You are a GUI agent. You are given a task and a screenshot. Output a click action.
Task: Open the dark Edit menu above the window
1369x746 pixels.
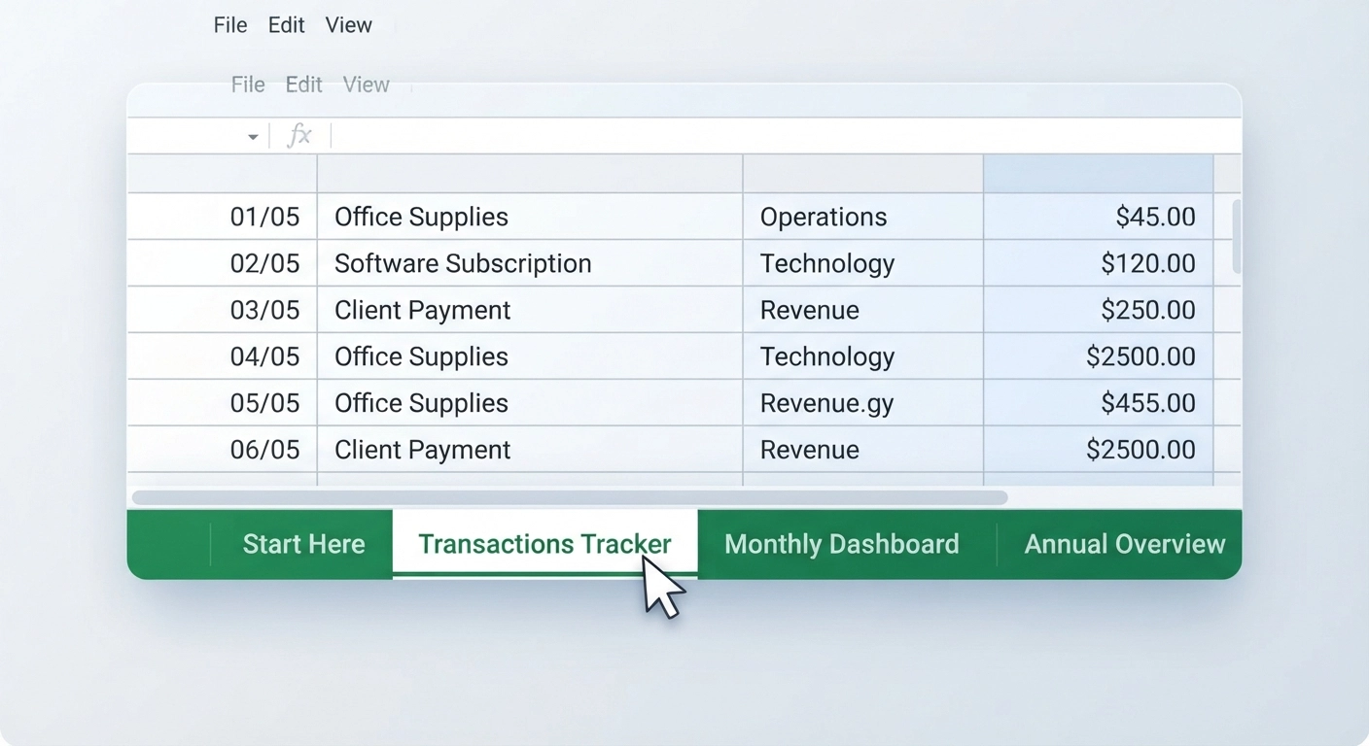pyautogui.click(x=287, y=25)
